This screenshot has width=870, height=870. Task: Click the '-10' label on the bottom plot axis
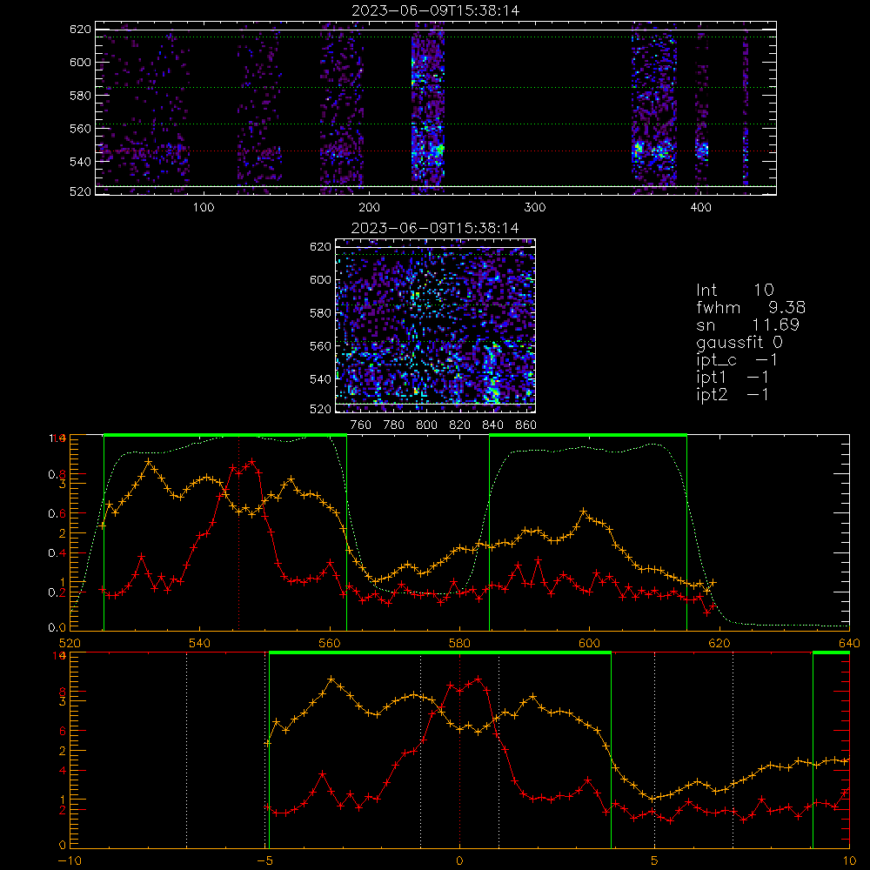click(x=69, y=860)
